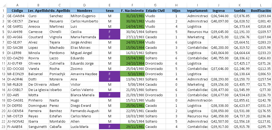
Task: Click row 23 header number
Action: [3, 127]
